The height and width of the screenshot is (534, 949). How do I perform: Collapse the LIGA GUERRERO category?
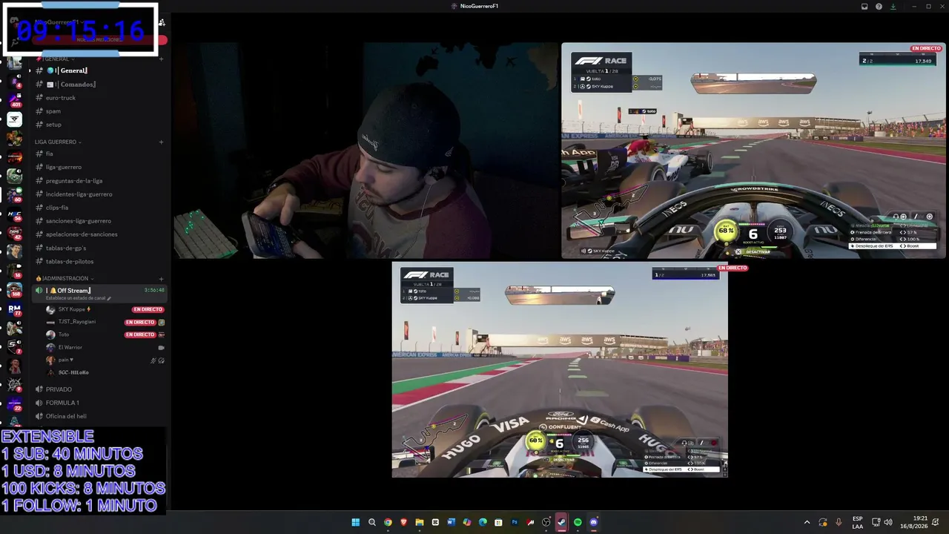pyautogui.click(x=58, y=142)
